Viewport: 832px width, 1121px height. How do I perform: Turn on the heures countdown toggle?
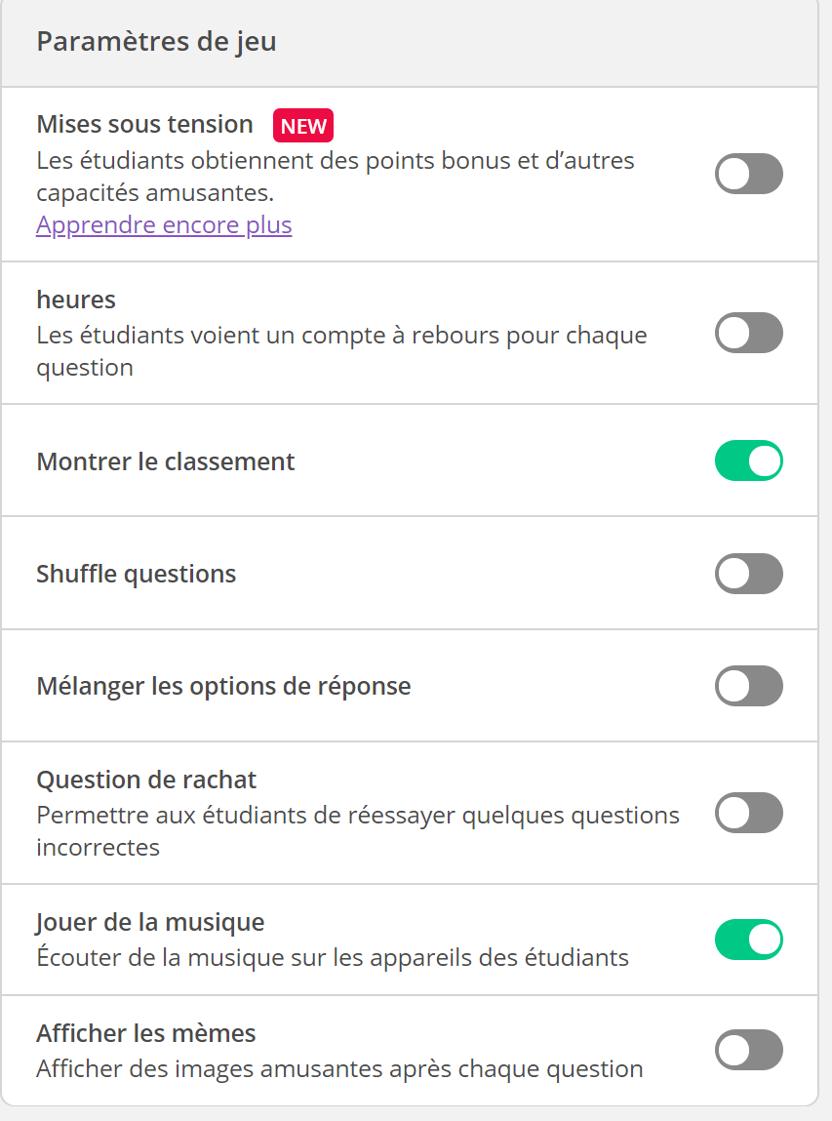click(748, 333)
